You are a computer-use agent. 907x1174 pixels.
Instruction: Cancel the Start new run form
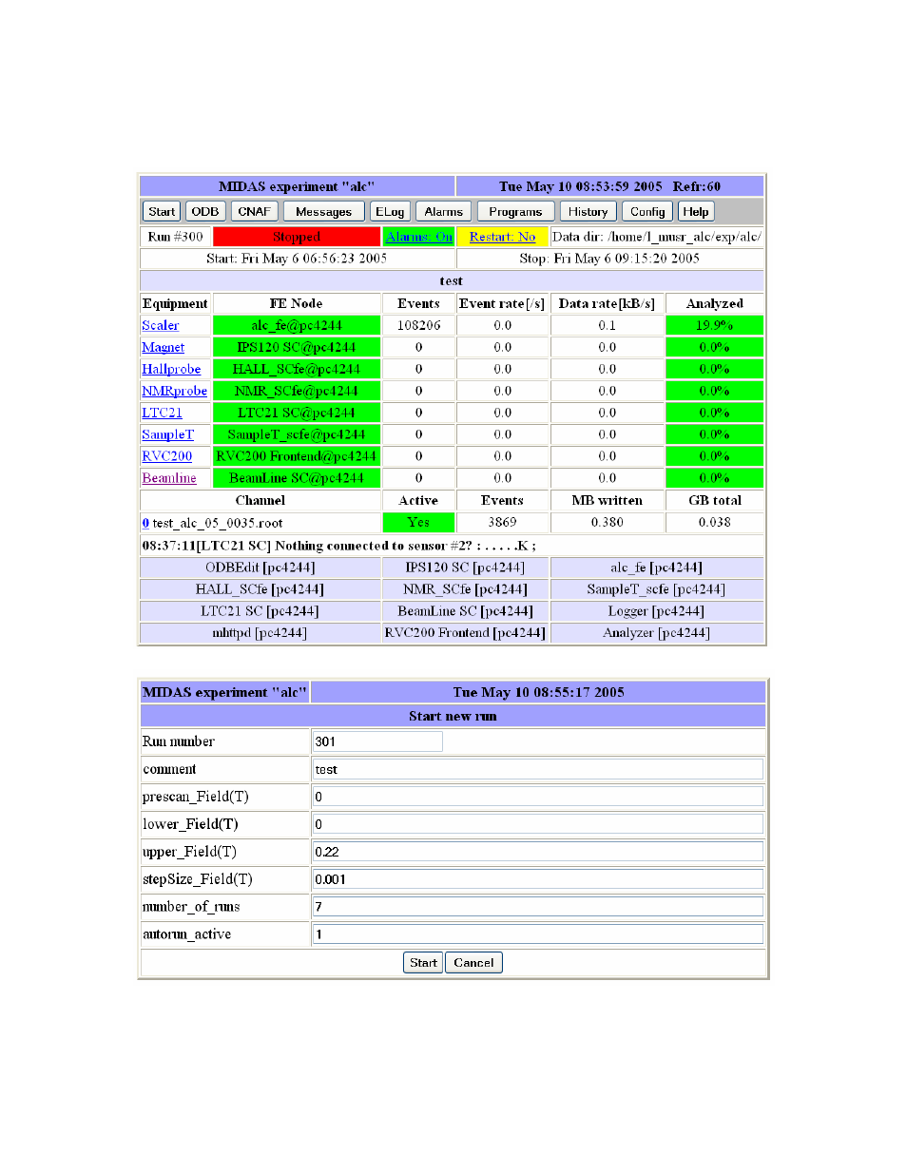473,963
